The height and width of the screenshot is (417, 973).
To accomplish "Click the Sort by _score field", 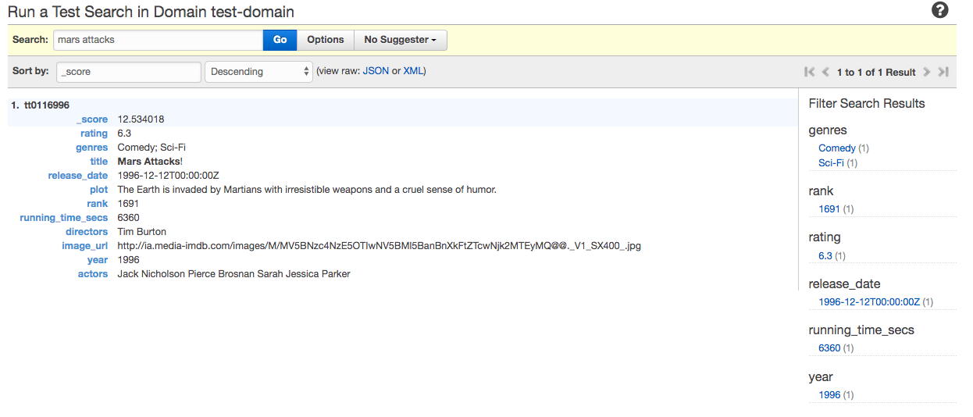I will coord(129,72).
